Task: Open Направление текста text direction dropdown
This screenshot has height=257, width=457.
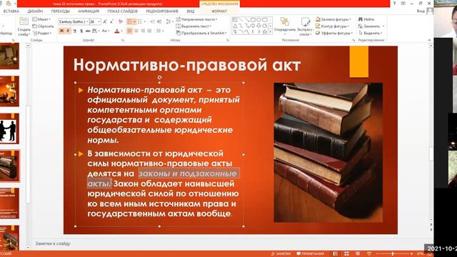Action: coord(197,19)
